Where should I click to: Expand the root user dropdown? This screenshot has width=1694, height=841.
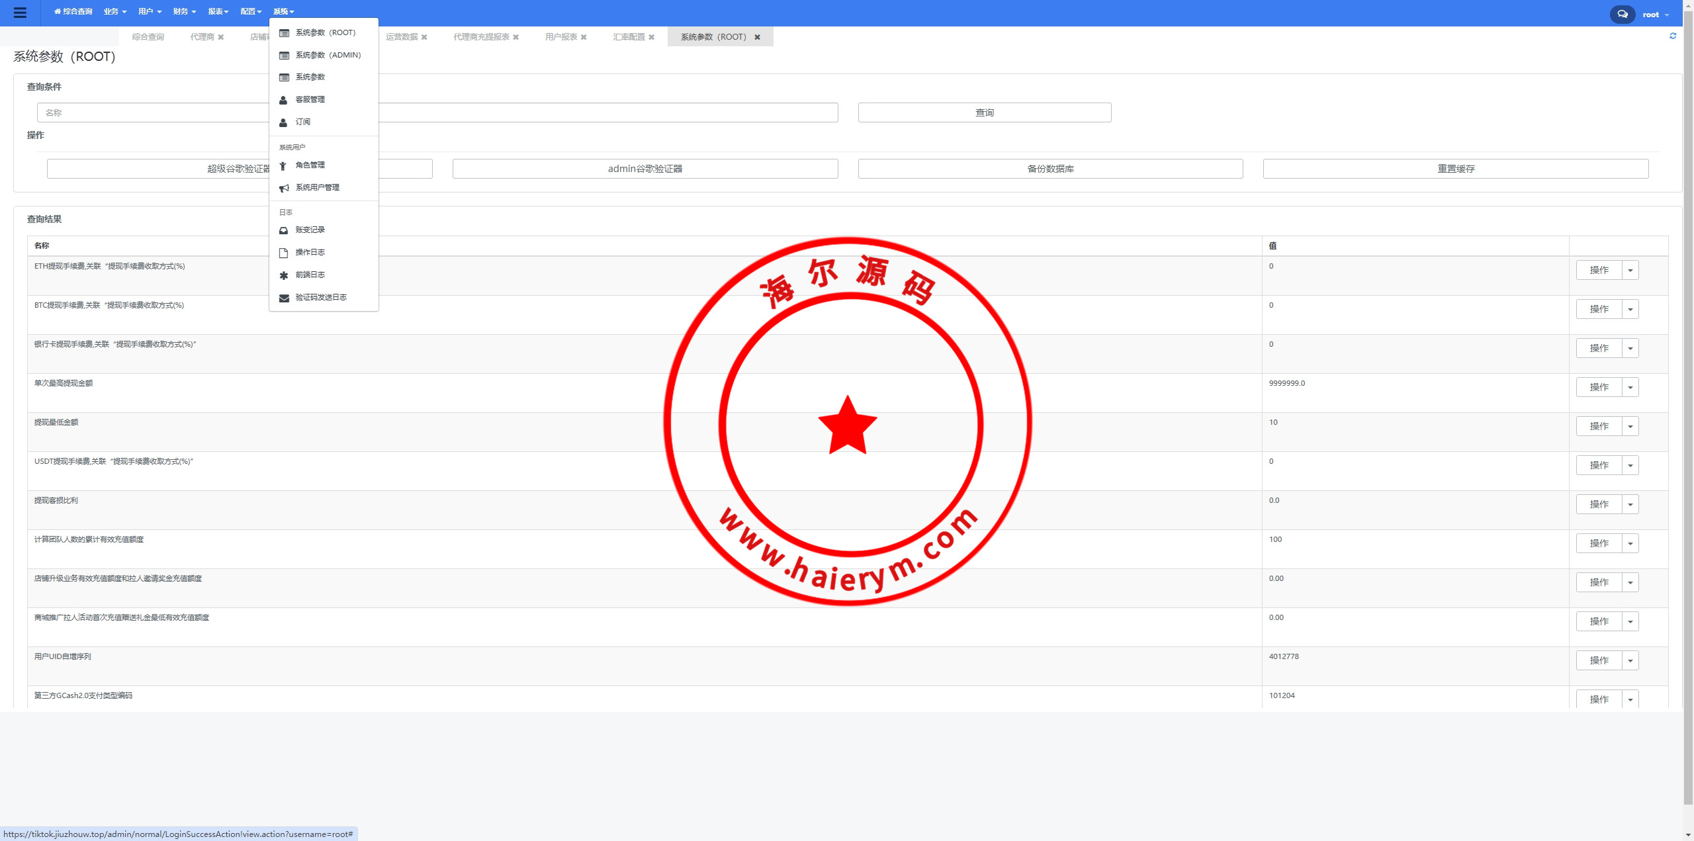point(1656,15)
